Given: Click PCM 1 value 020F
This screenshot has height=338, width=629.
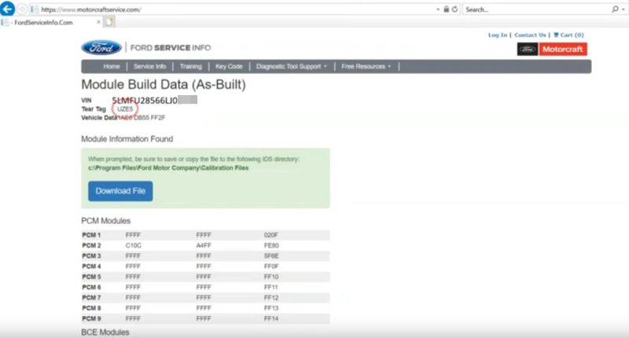Looking at the screenshot, I should [x=270, y=235].
